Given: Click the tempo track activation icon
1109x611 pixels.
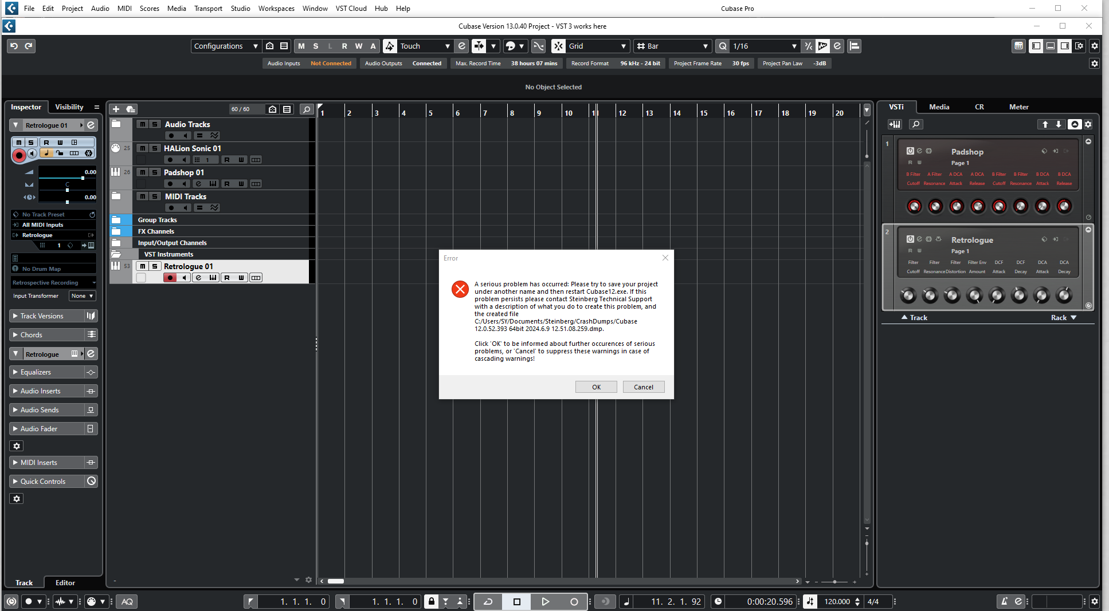Looking at the screenshot, I should coord(810,601).
